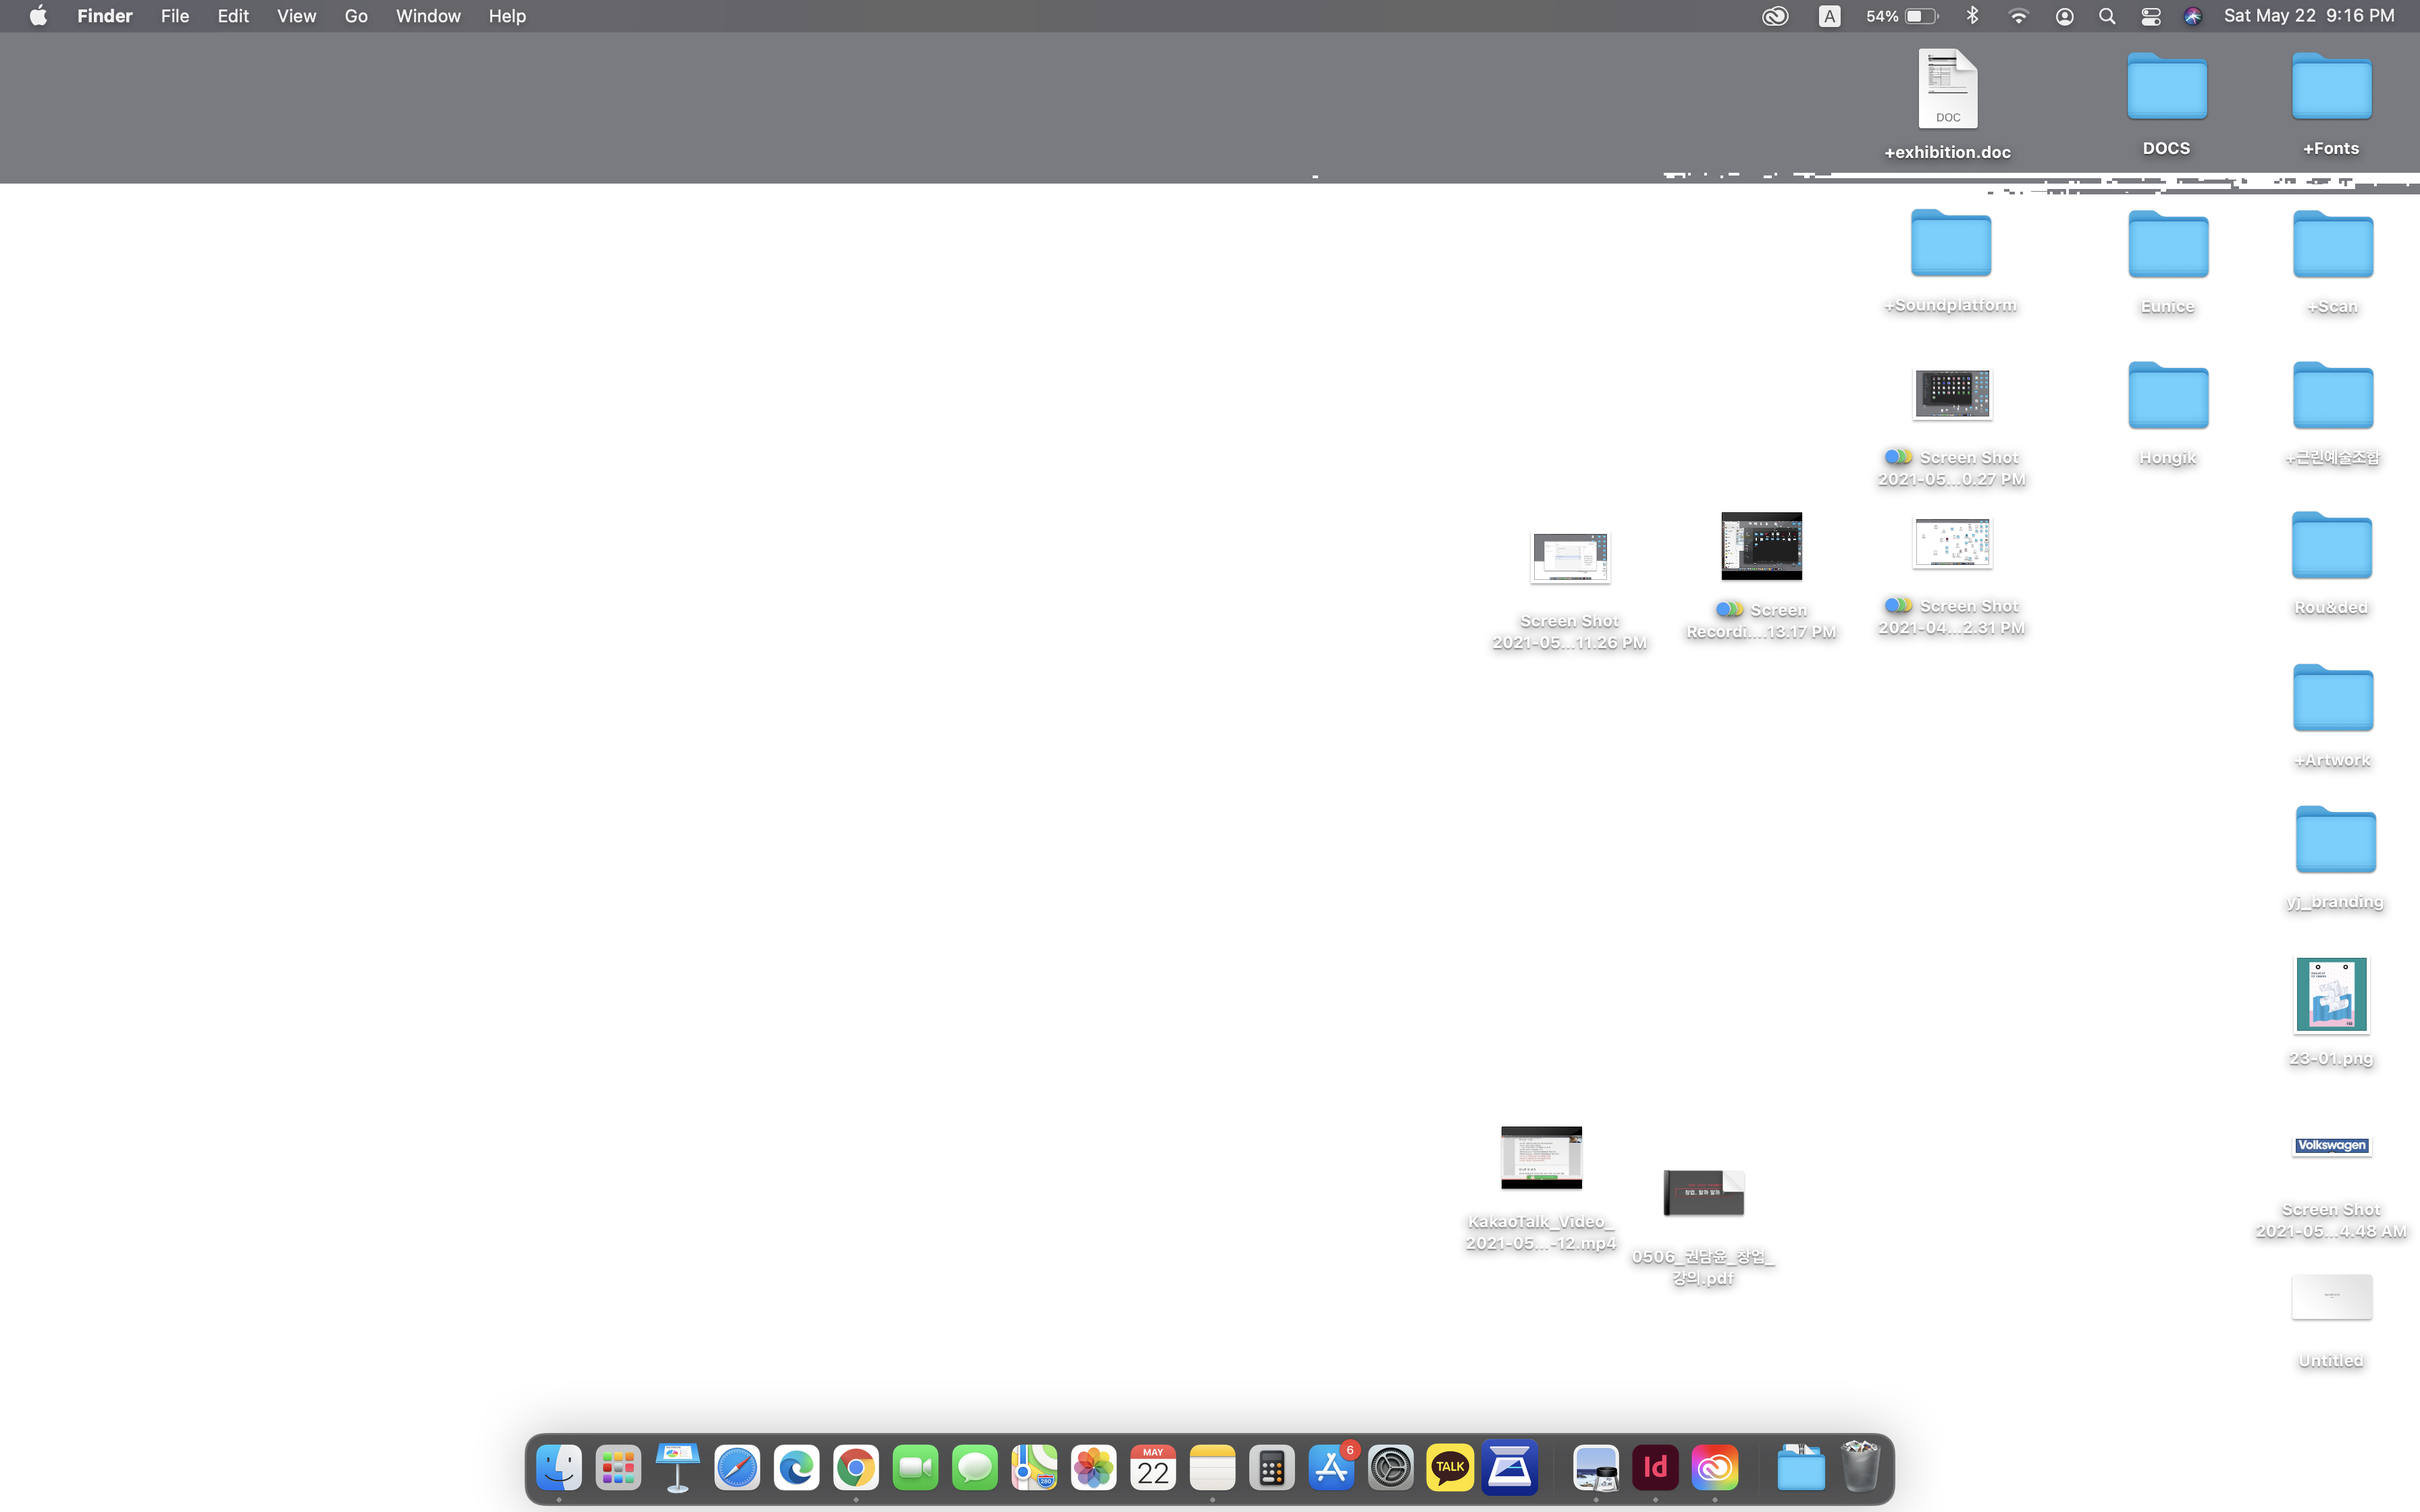The image size is (2420, 1512).
Task: Open Keynote from the Dock
Action: coord(677,1467)
